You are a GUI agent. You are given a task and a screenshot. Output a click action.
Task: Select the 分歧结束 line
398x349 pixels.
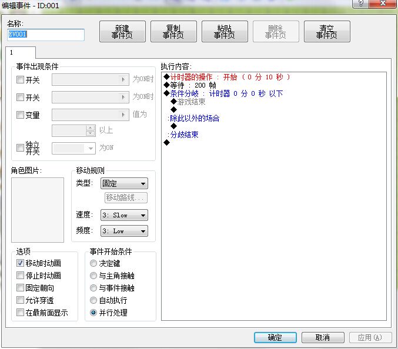pyautogui.click(x=274, y=135)
